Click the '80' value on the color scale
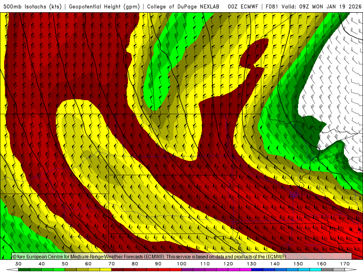Screen dimensions: 363x272 click(x=135, y=264)
